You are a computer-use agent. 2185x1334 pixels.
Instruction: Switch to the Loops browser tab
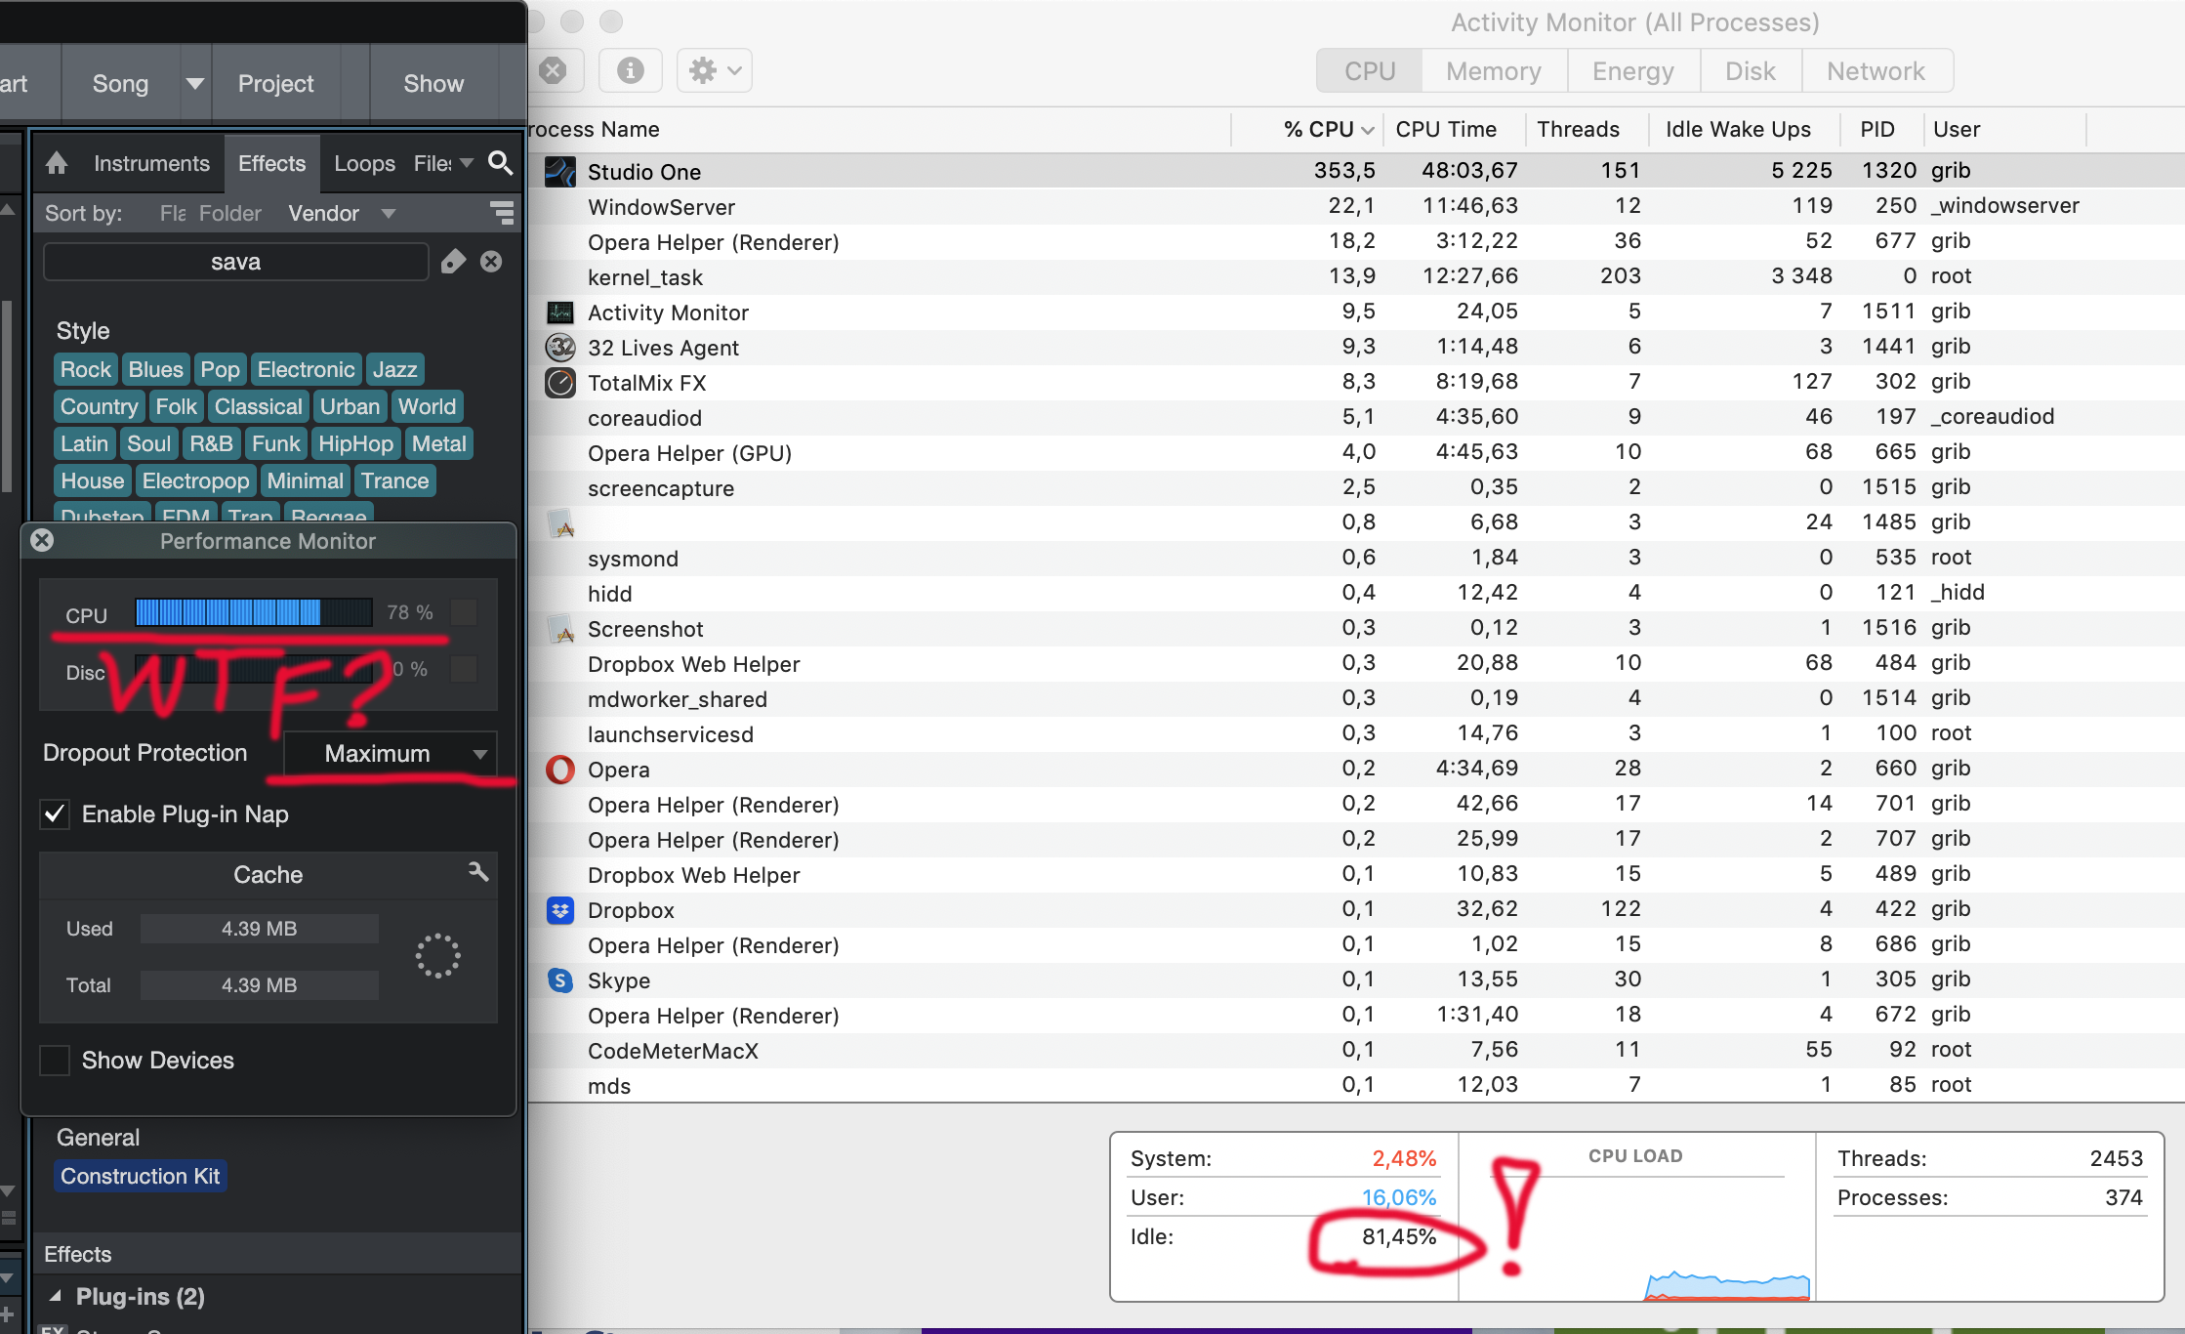click(x=364, y=163)
